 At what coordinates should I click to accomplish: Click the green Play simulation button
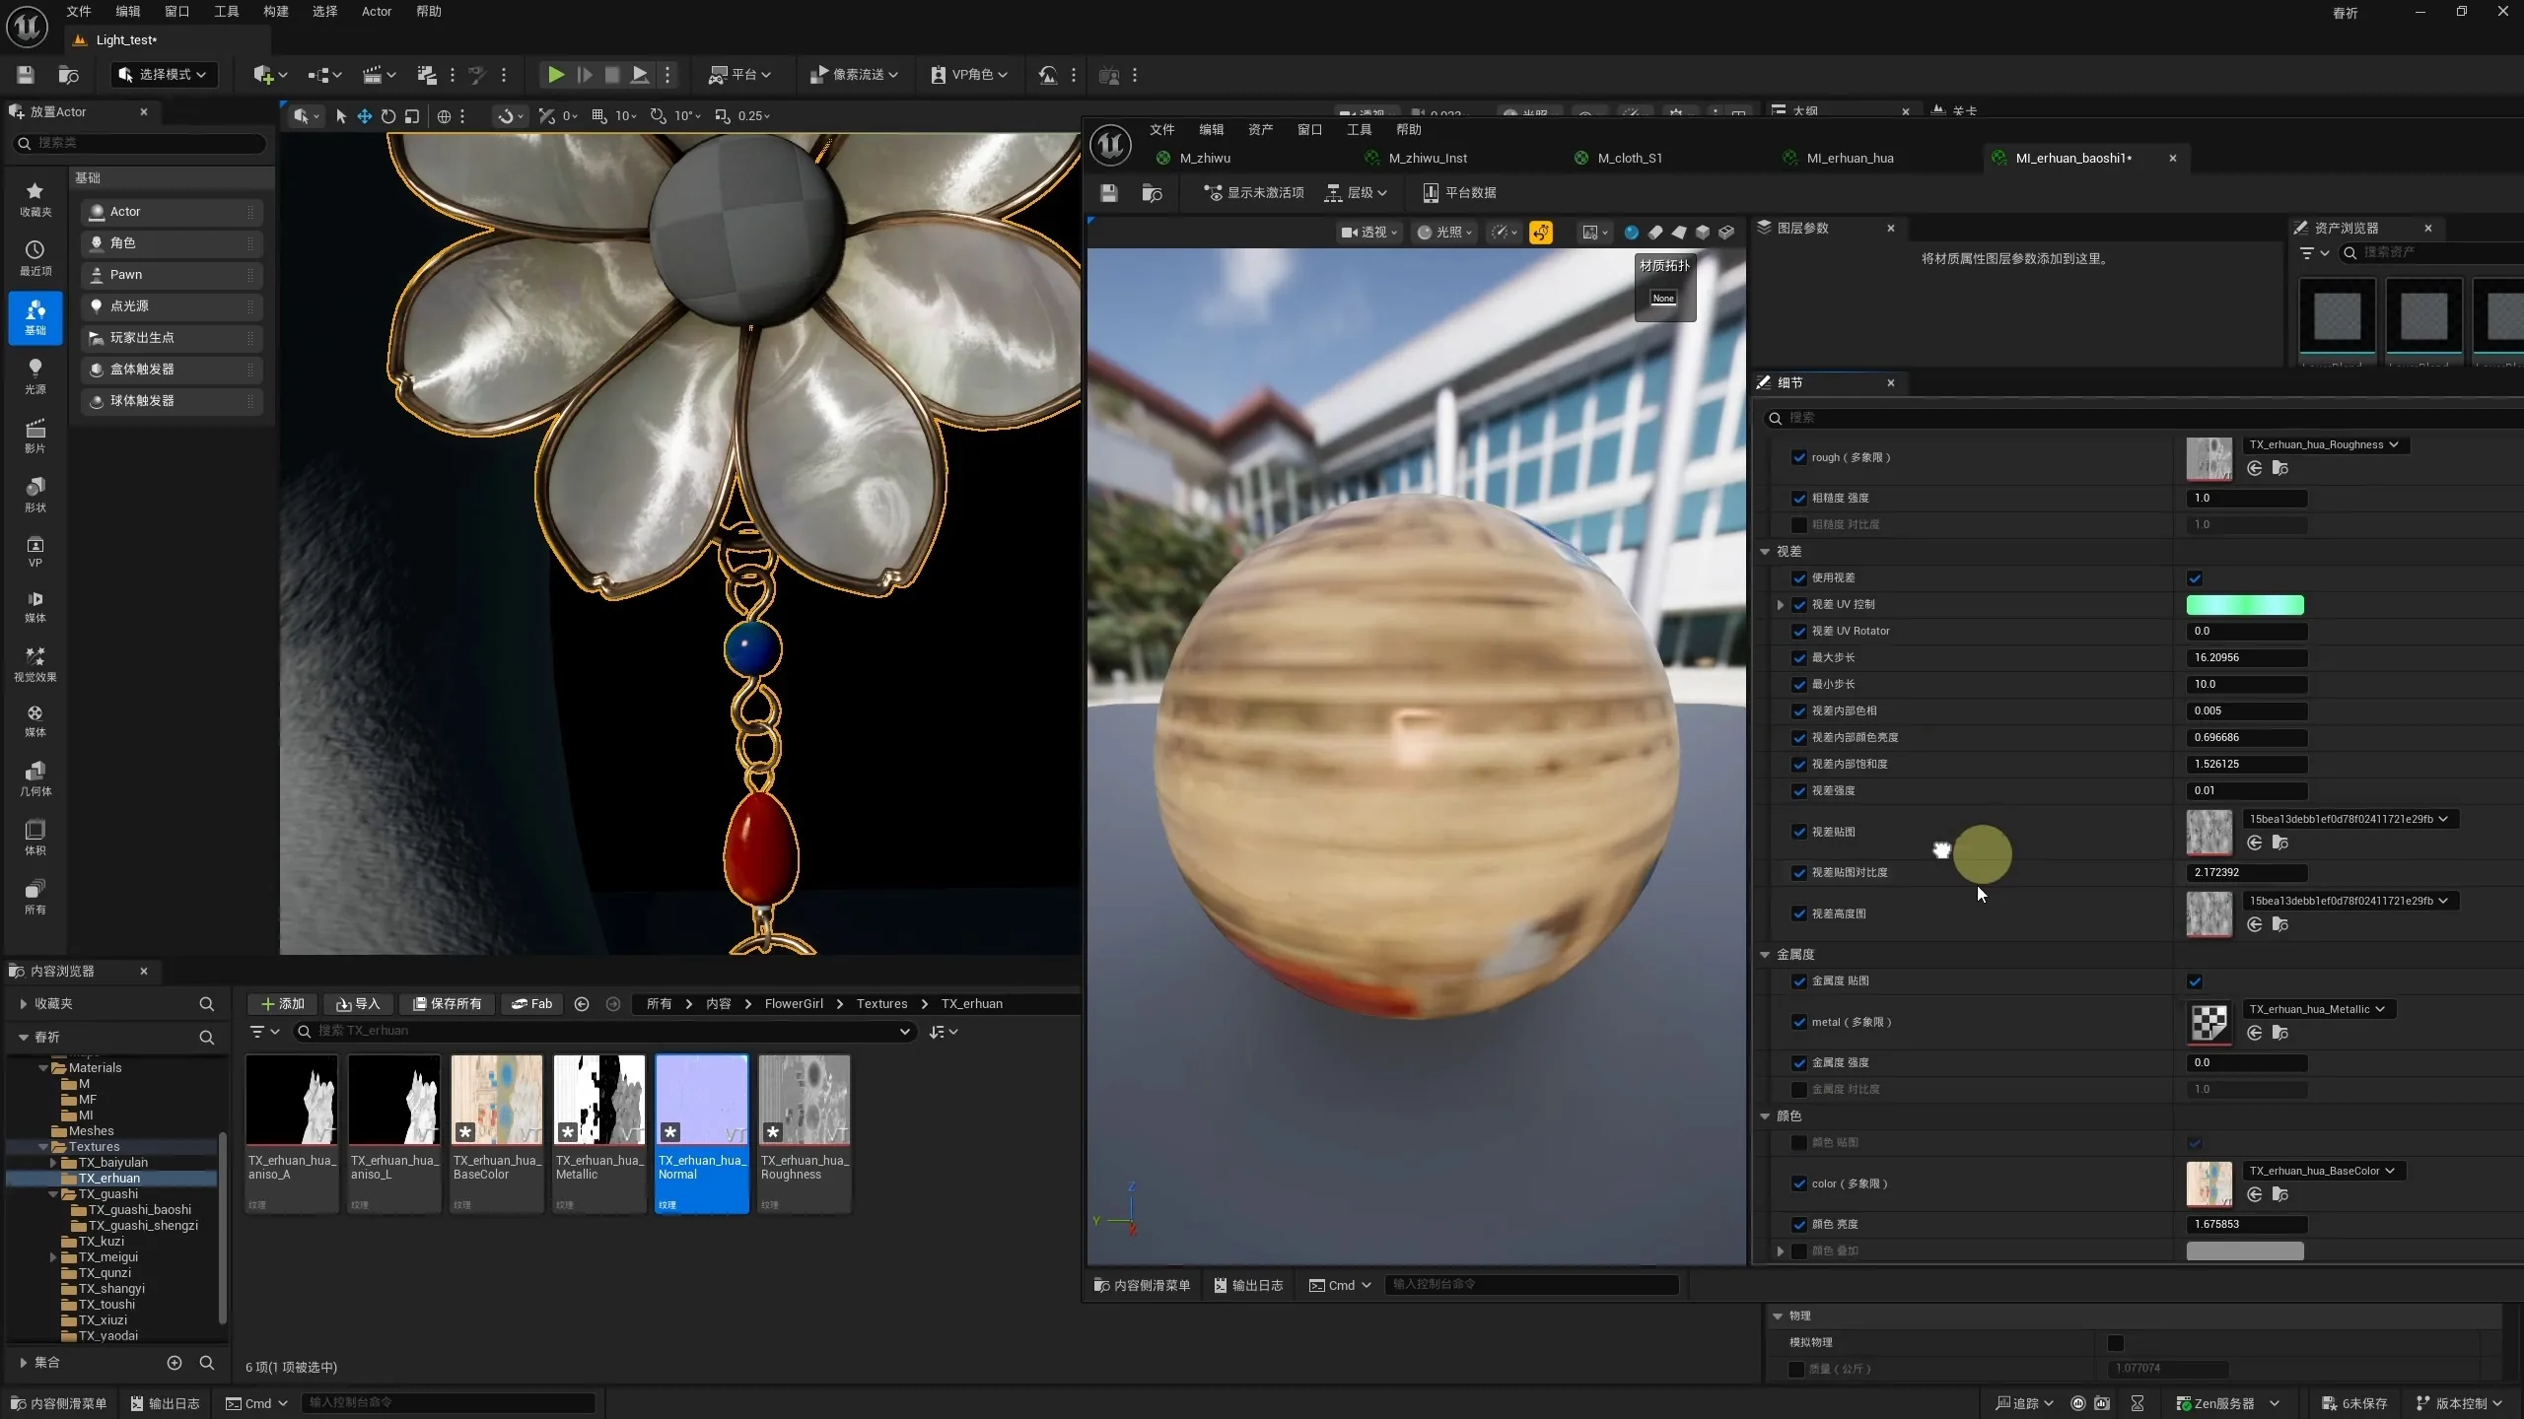click(x=556, y=75)
